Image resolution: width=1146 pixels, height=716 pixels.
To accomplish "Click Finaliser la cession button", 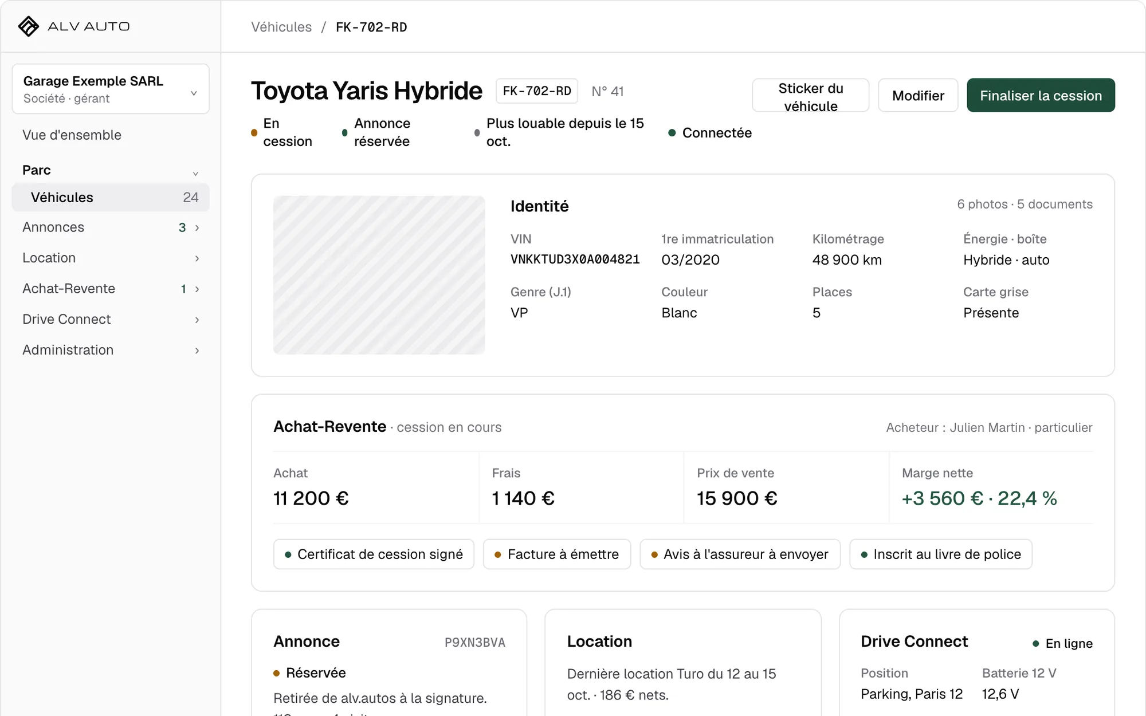I will tap(1041, 96).
